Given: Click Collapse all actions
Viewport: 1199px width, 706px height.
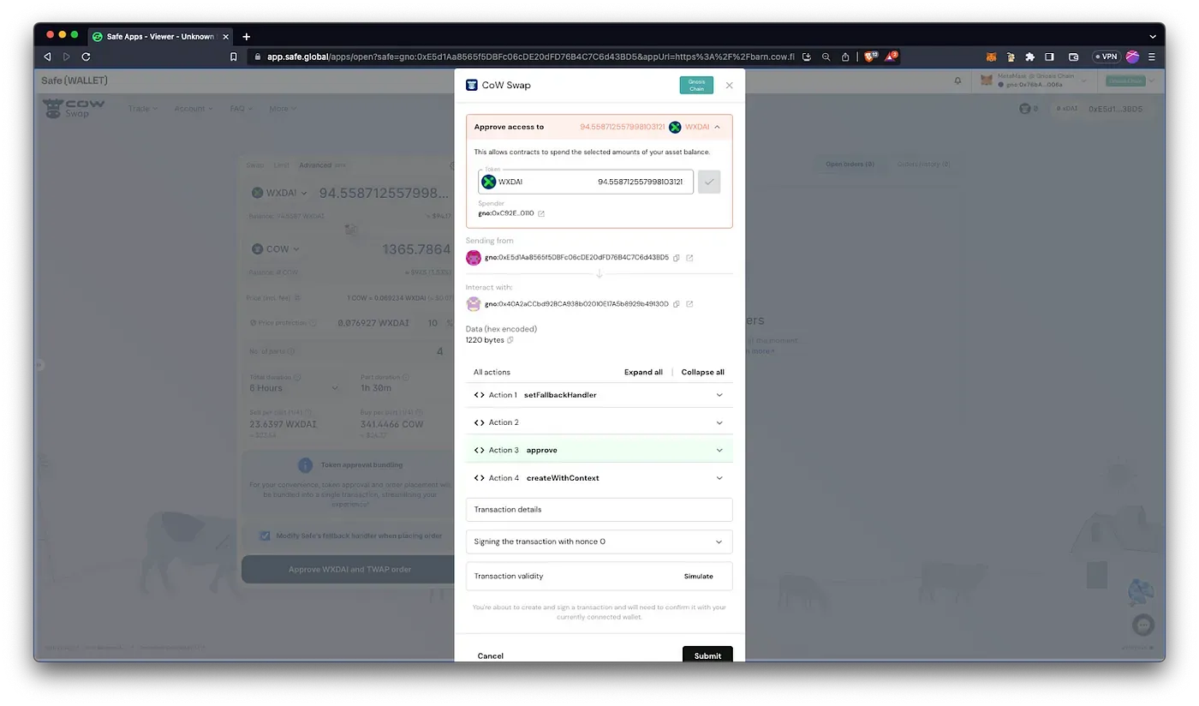Looking at the screenshot, I should (703, 372).
